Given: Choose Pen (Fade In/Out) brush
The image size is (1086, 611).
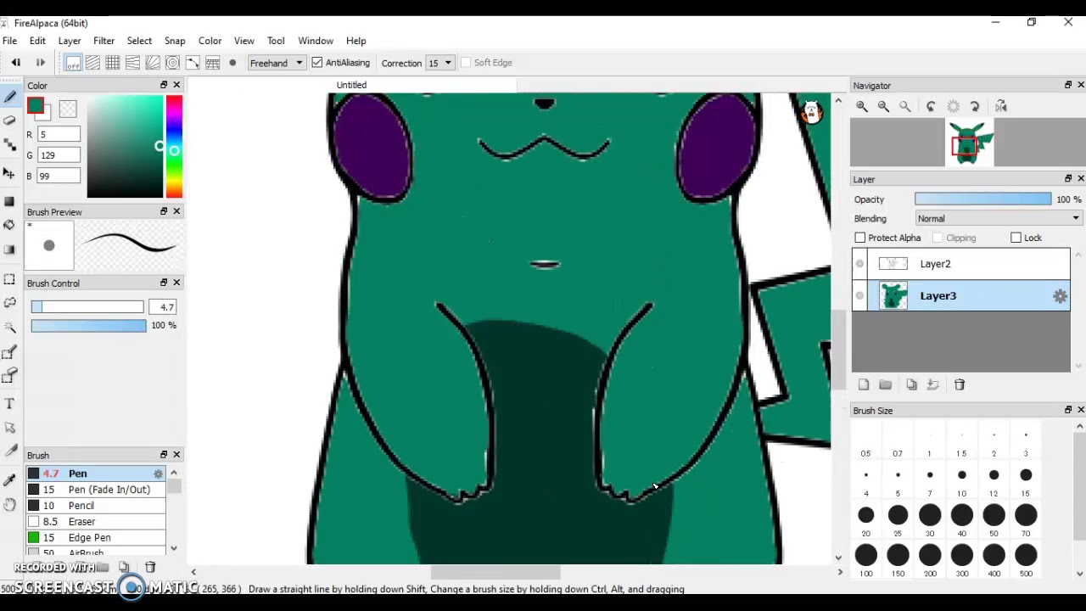Looking at the screenshot, I should (x=96, y=490).
